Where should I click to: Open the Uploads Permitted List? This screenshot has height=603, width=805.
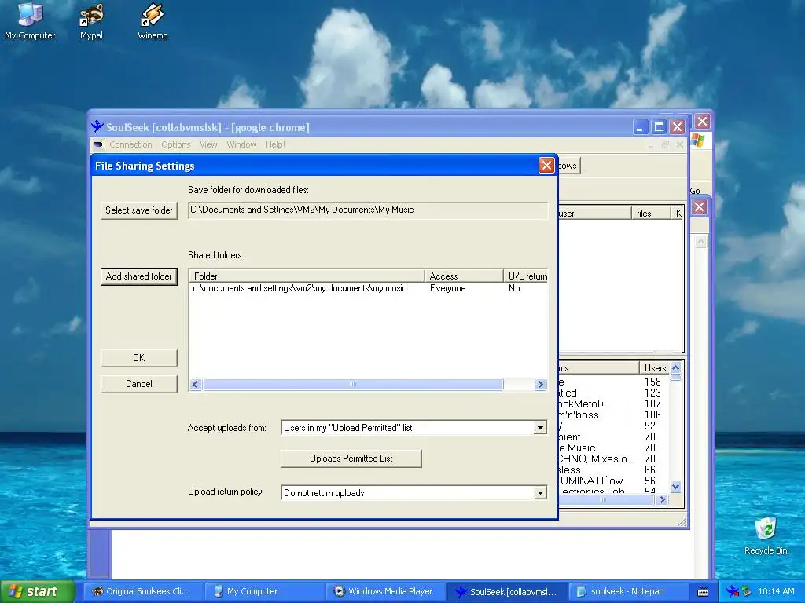[x=351, y=459]
